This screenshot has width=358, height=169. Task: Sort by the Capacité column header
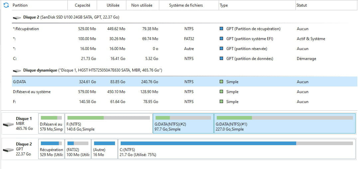82,5
